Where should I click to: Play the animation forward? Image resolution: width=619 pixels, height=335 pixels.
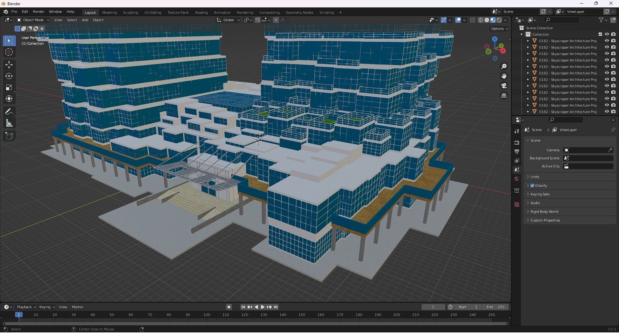263,307
